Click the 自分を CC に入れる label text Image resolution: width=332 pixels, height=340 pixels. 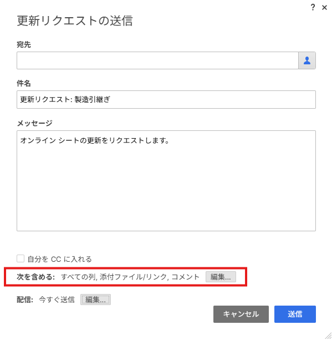click(x=60, y=259)
